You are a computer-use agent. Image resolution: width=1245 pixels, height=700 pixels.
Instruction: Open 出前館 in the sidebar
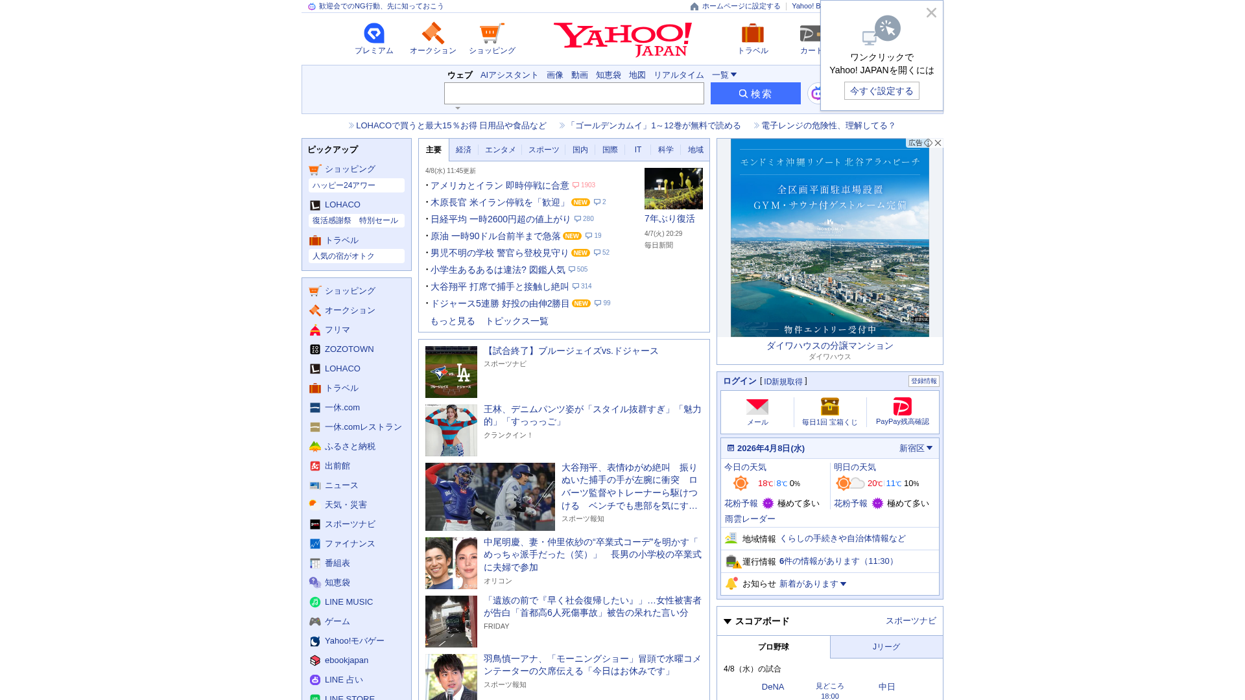[x=337, y=465]
